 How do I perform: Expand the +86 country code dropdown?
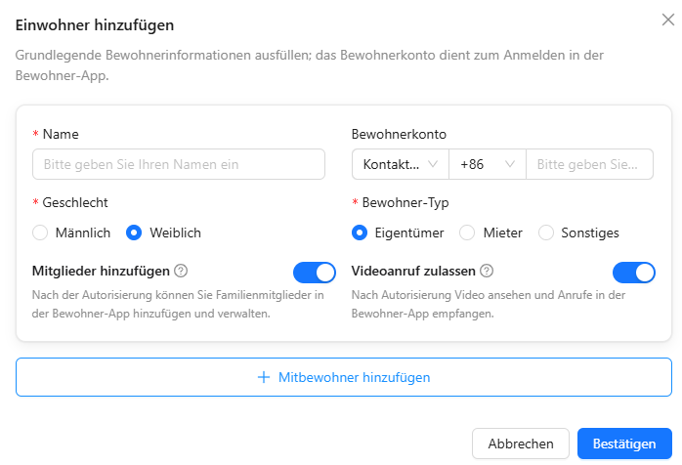(x=488, y=164)
